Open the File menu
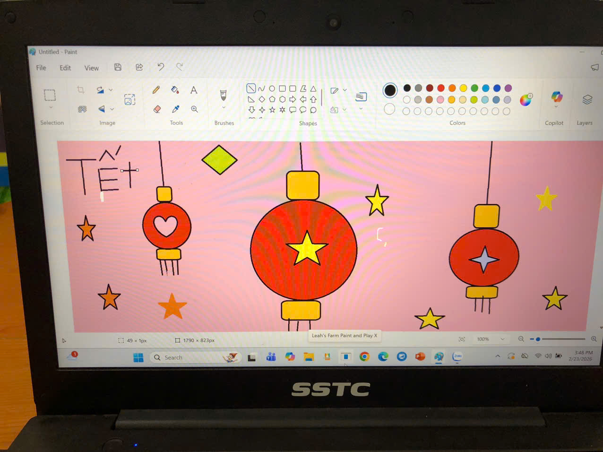Screen dimensions: 603x452 pos(41,68)
